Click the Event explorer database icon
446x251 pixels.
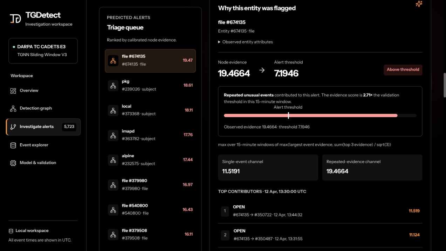tap(13, 145)
